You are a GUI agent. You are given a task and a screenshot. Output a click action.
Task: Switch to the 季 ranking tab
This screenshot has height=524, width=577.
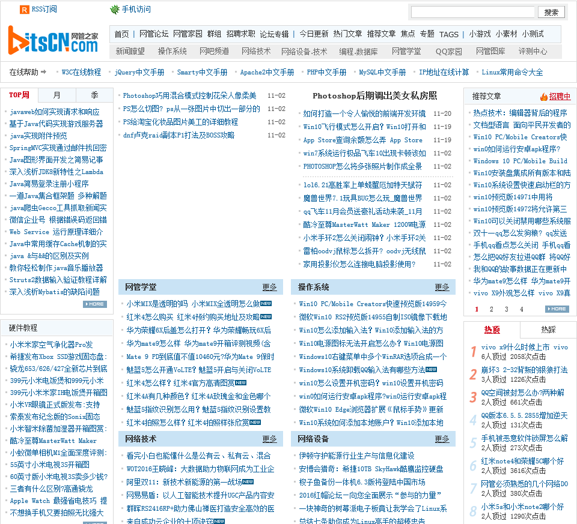coord(94,95)
